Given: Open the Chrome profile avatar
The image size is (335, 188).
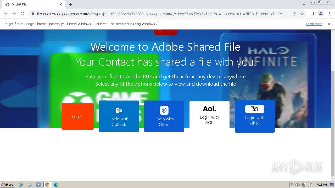Looking at the screenshot, I should tap(321, 14).
